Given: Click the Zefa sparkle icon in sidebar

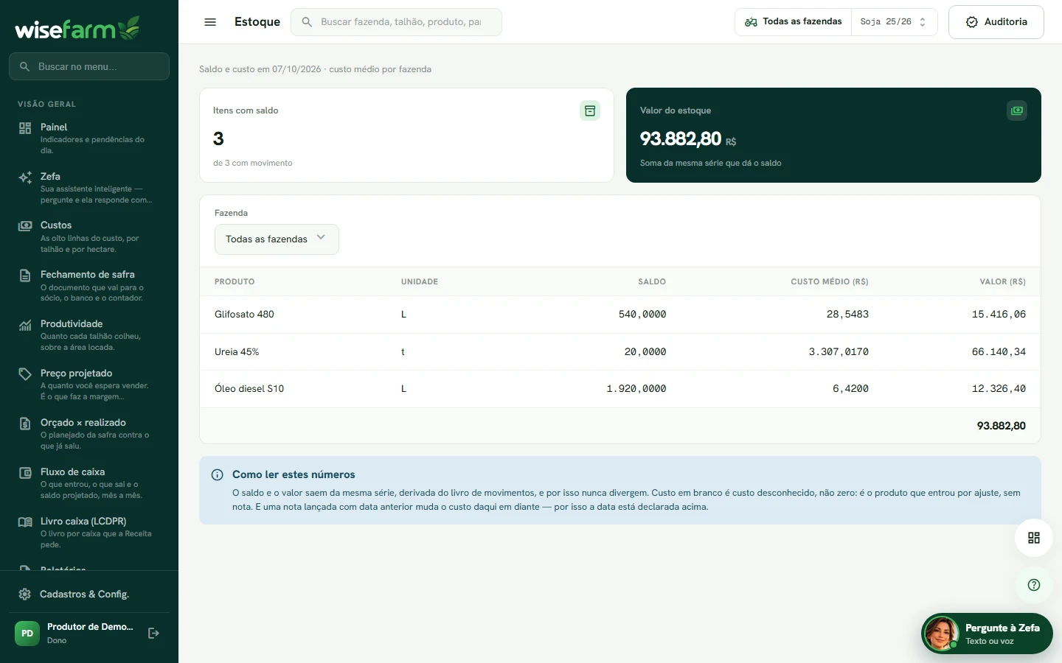Looking at the screenshot, I should pyautogui.click(x=25, y=178).
